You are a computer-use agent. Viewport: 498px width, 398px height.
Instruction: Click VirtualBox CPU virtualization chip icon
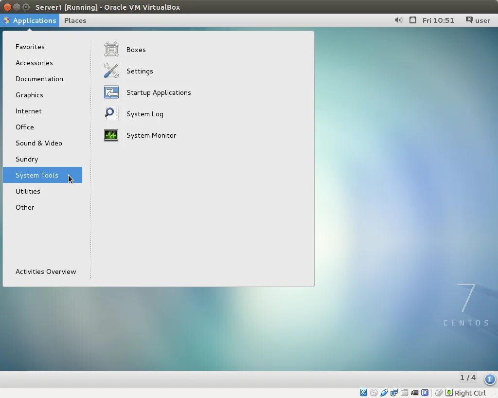pos(425,393)
